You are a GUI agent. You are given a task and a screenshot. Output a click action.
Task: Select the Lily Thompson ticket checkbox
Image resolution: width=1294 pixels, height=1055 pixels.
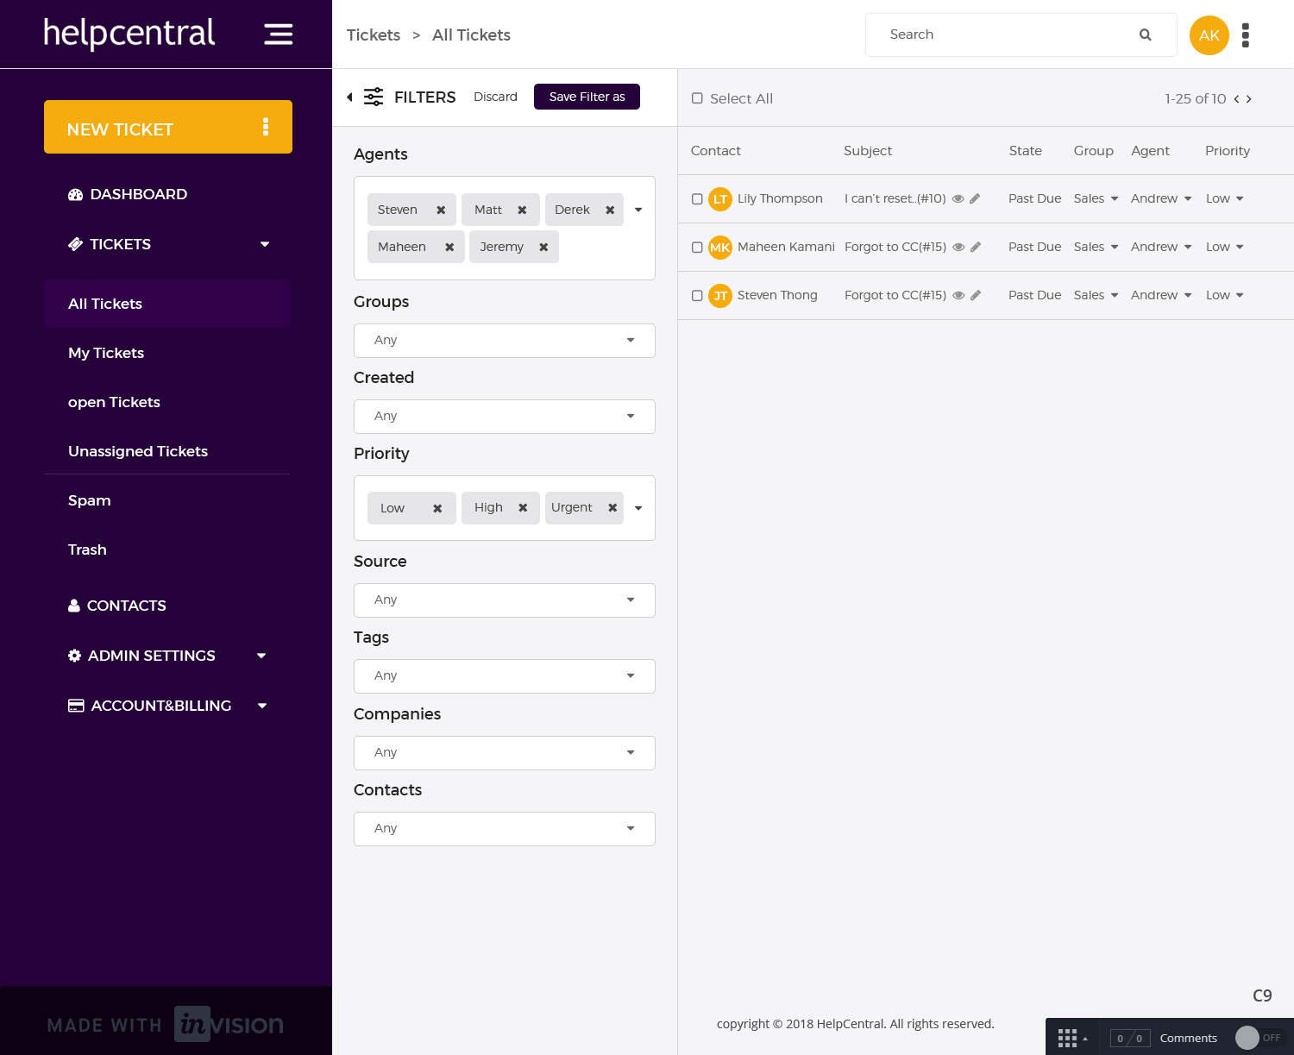(x=697, y=199)
